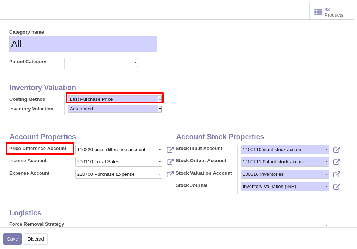Discard the category changes
357x249 pixels.
click(36, 239)
